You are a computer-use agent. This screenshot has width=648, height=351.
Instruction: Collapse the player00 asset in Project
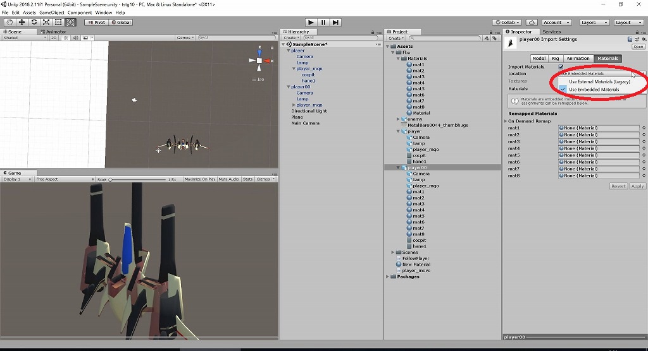(x=399, y=167)
